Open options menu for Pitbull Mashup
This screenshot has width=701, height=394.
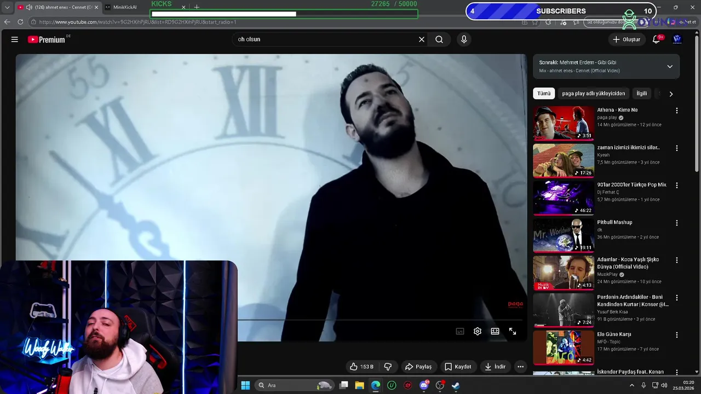pos(676,223)
